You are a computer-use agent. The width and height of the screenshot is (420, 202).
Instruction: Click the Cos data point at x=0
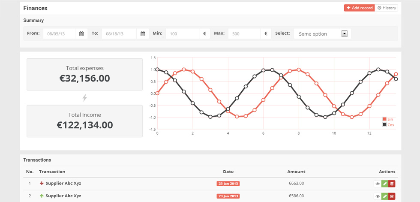coord(157,69)
